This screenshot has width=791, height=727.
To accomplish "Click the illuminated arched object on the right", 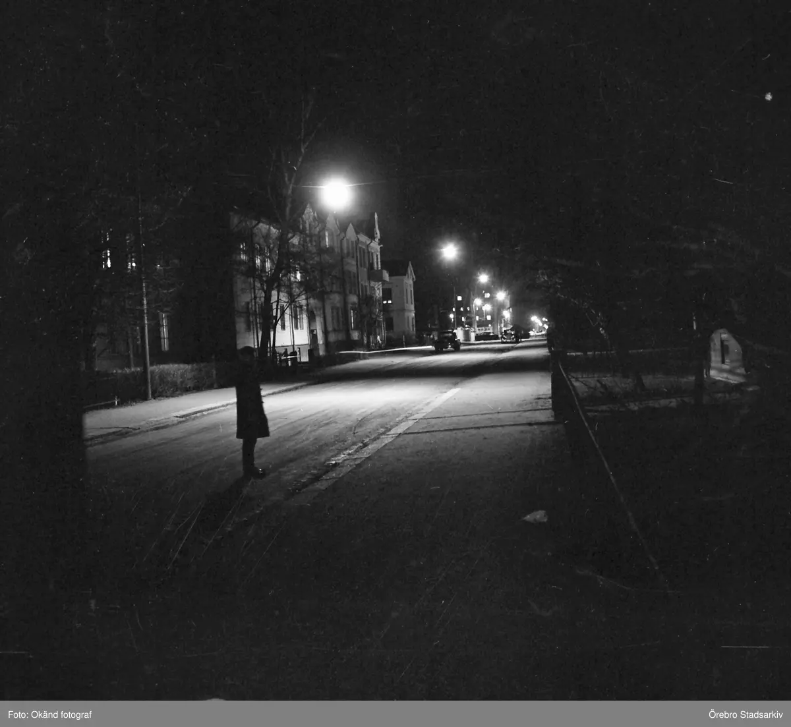I will pos(726,355).
